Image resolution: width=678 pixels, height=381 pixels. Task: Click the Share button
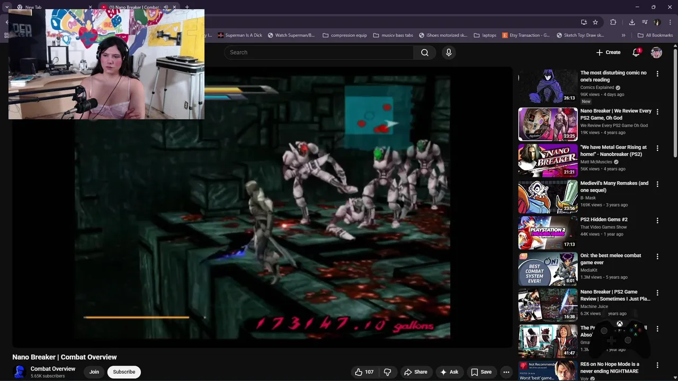415,372
